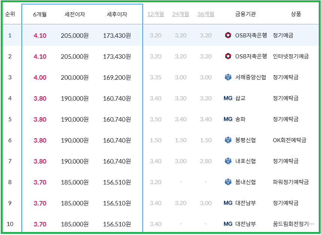Click MG logo in rank 10 row
The image size is (321, 235).
228,224
